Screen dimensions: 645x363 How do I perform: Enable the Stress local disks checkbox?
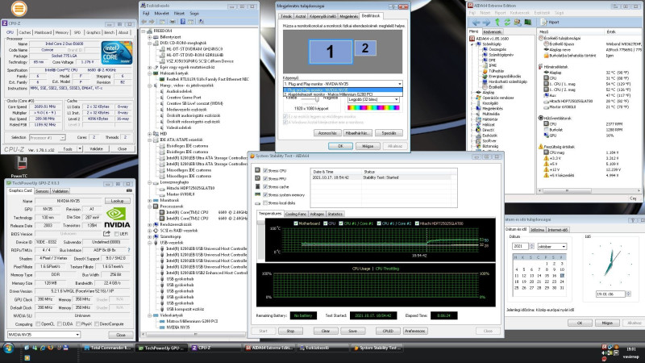pos(265,203)
